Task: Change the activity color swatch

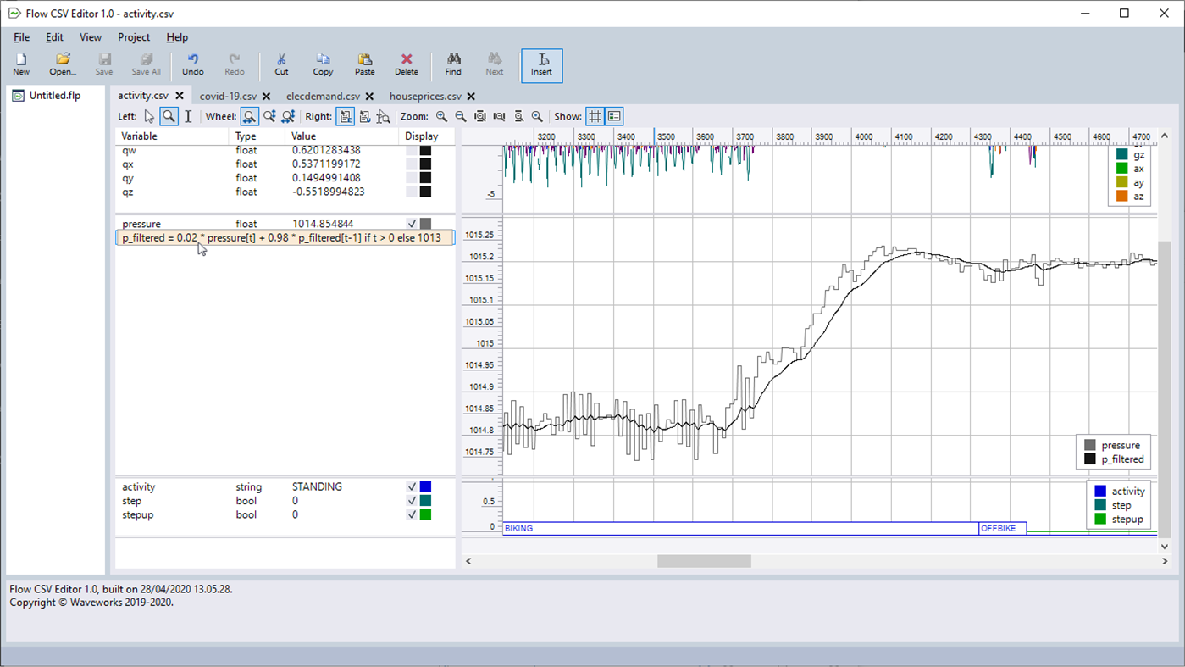Action: 425,486
